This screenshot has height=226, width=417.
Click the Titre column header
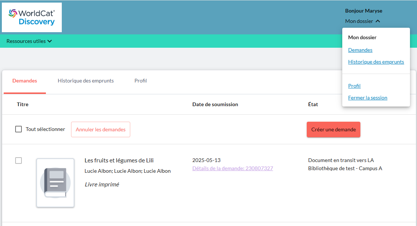[x=23, y=104]
